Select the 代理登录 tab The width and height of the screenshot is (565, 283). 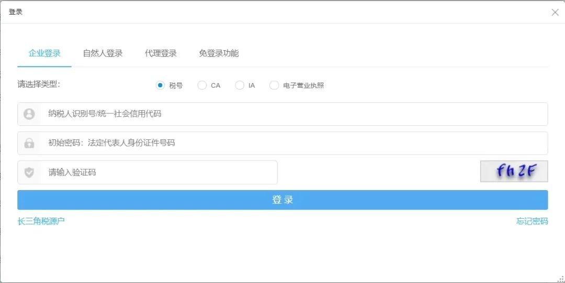161,53
